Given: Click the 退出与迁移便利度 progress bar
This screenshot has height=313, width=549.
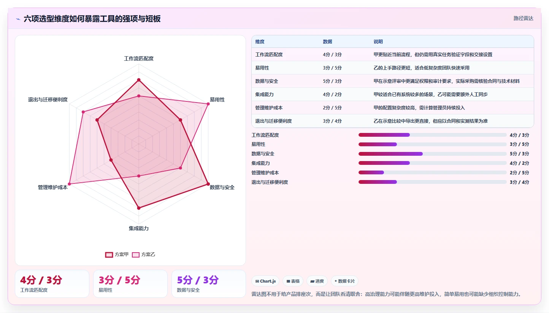Looking at the screenshot, I should tap(432, 182).
